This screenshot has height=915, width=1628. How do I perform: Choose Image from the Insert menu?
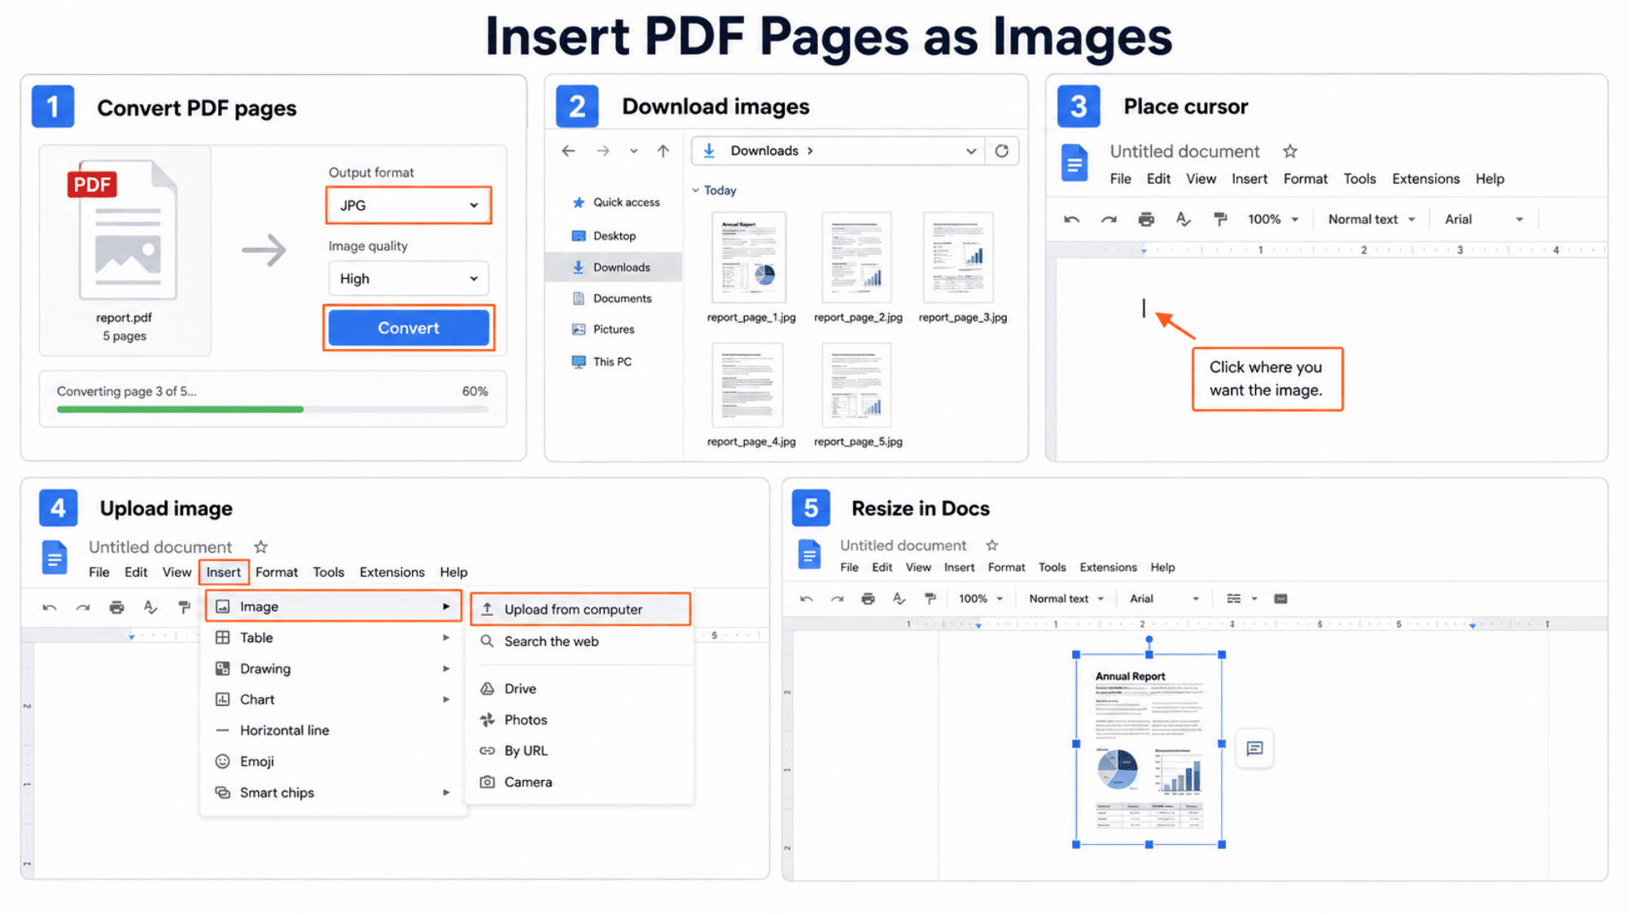(x=333, y=607)
